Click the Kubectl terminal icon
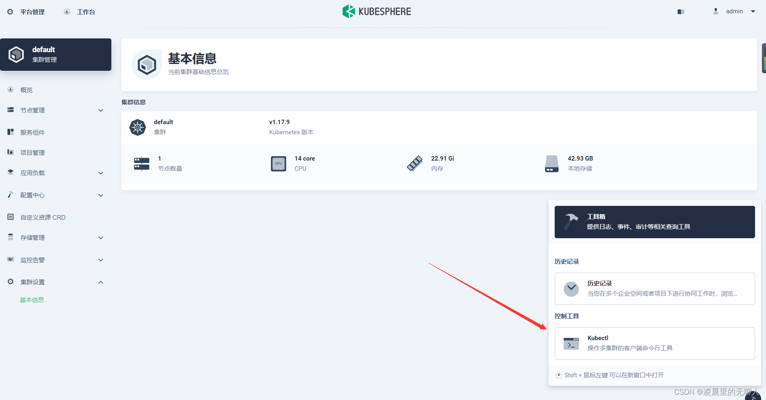This screenshot has width=766, height=400. coord(571,344)
